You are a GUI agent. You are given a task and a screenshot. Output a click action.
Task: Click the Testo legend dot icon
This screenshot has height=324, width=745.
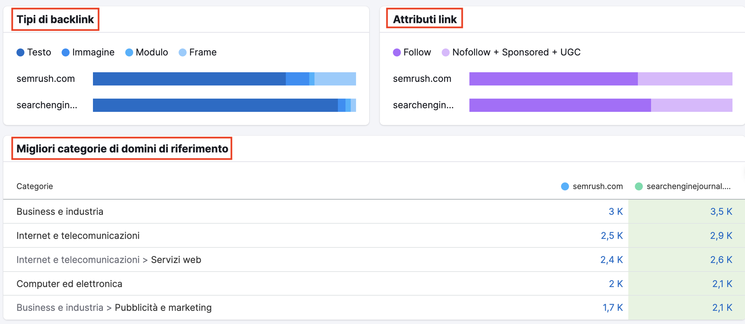(x=21, y=52)
